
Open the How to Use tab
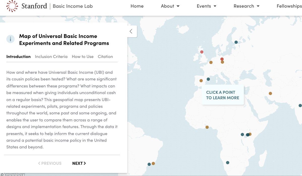click(83, 57)
